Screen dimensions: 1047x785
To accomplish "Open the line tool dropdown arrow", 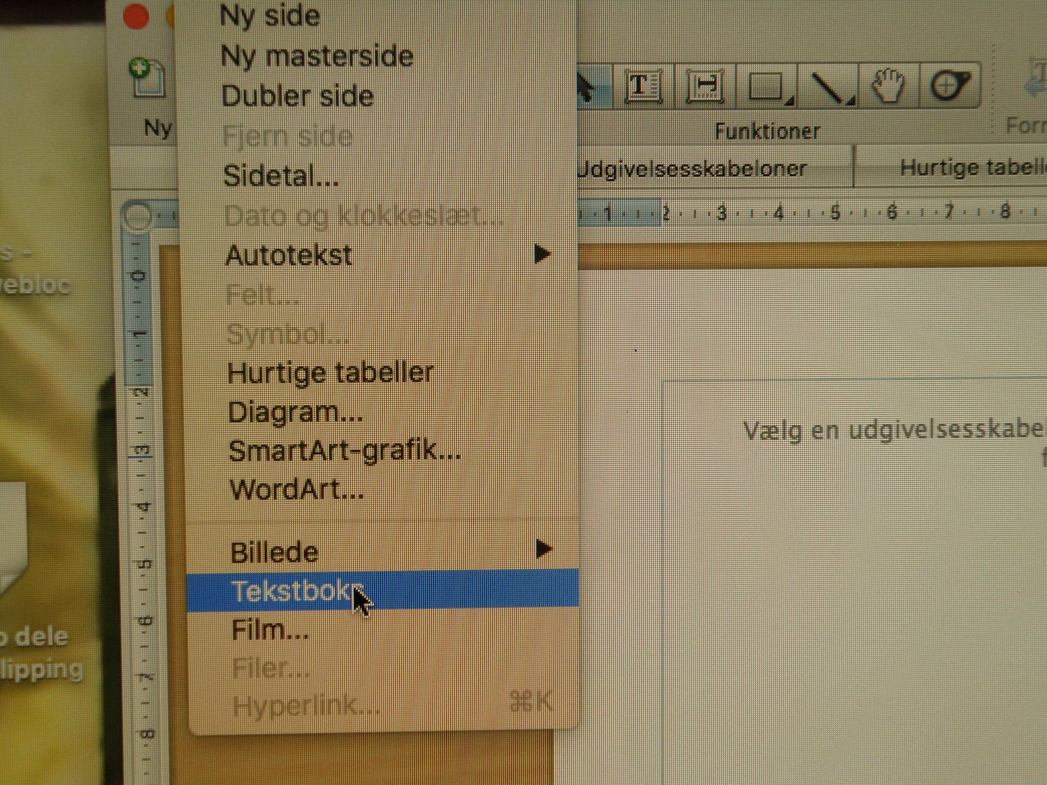I will click(850, 101).
